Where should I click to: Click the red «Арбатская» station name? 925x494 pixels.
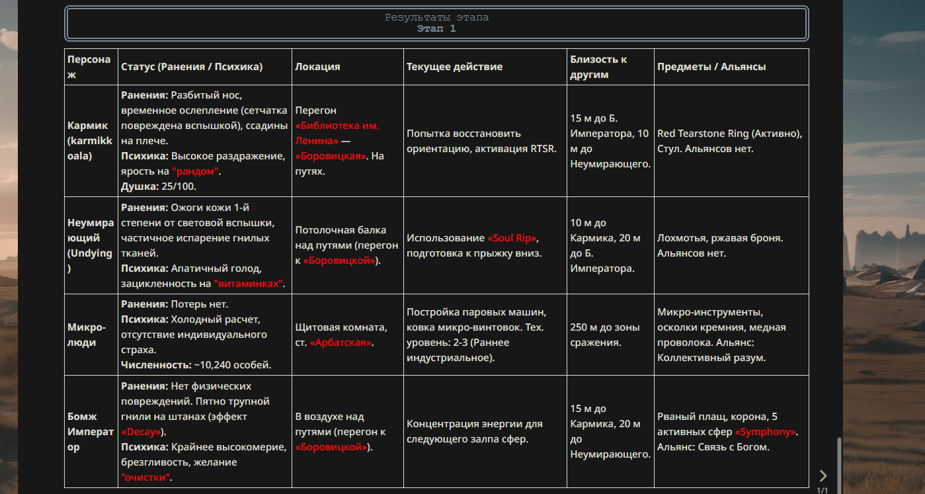pyautogui.click(x=341, y=343)
